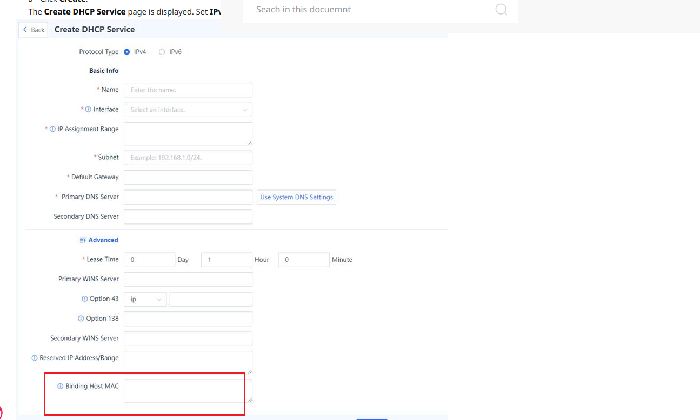Screen dimensions: 700x420
Task: Select the IPv6 protocol radio button
Action: click(x=162, y=52)
